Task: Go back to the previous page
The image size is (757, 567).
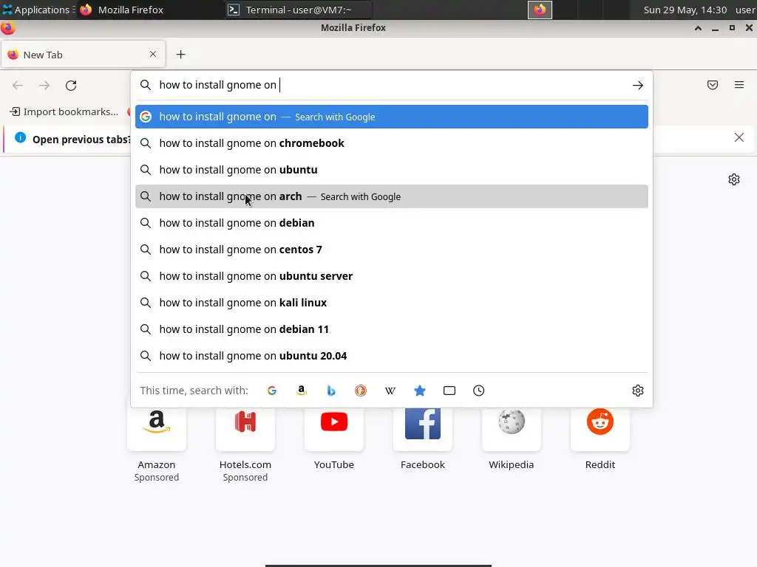Action: (x=18, y=86)
